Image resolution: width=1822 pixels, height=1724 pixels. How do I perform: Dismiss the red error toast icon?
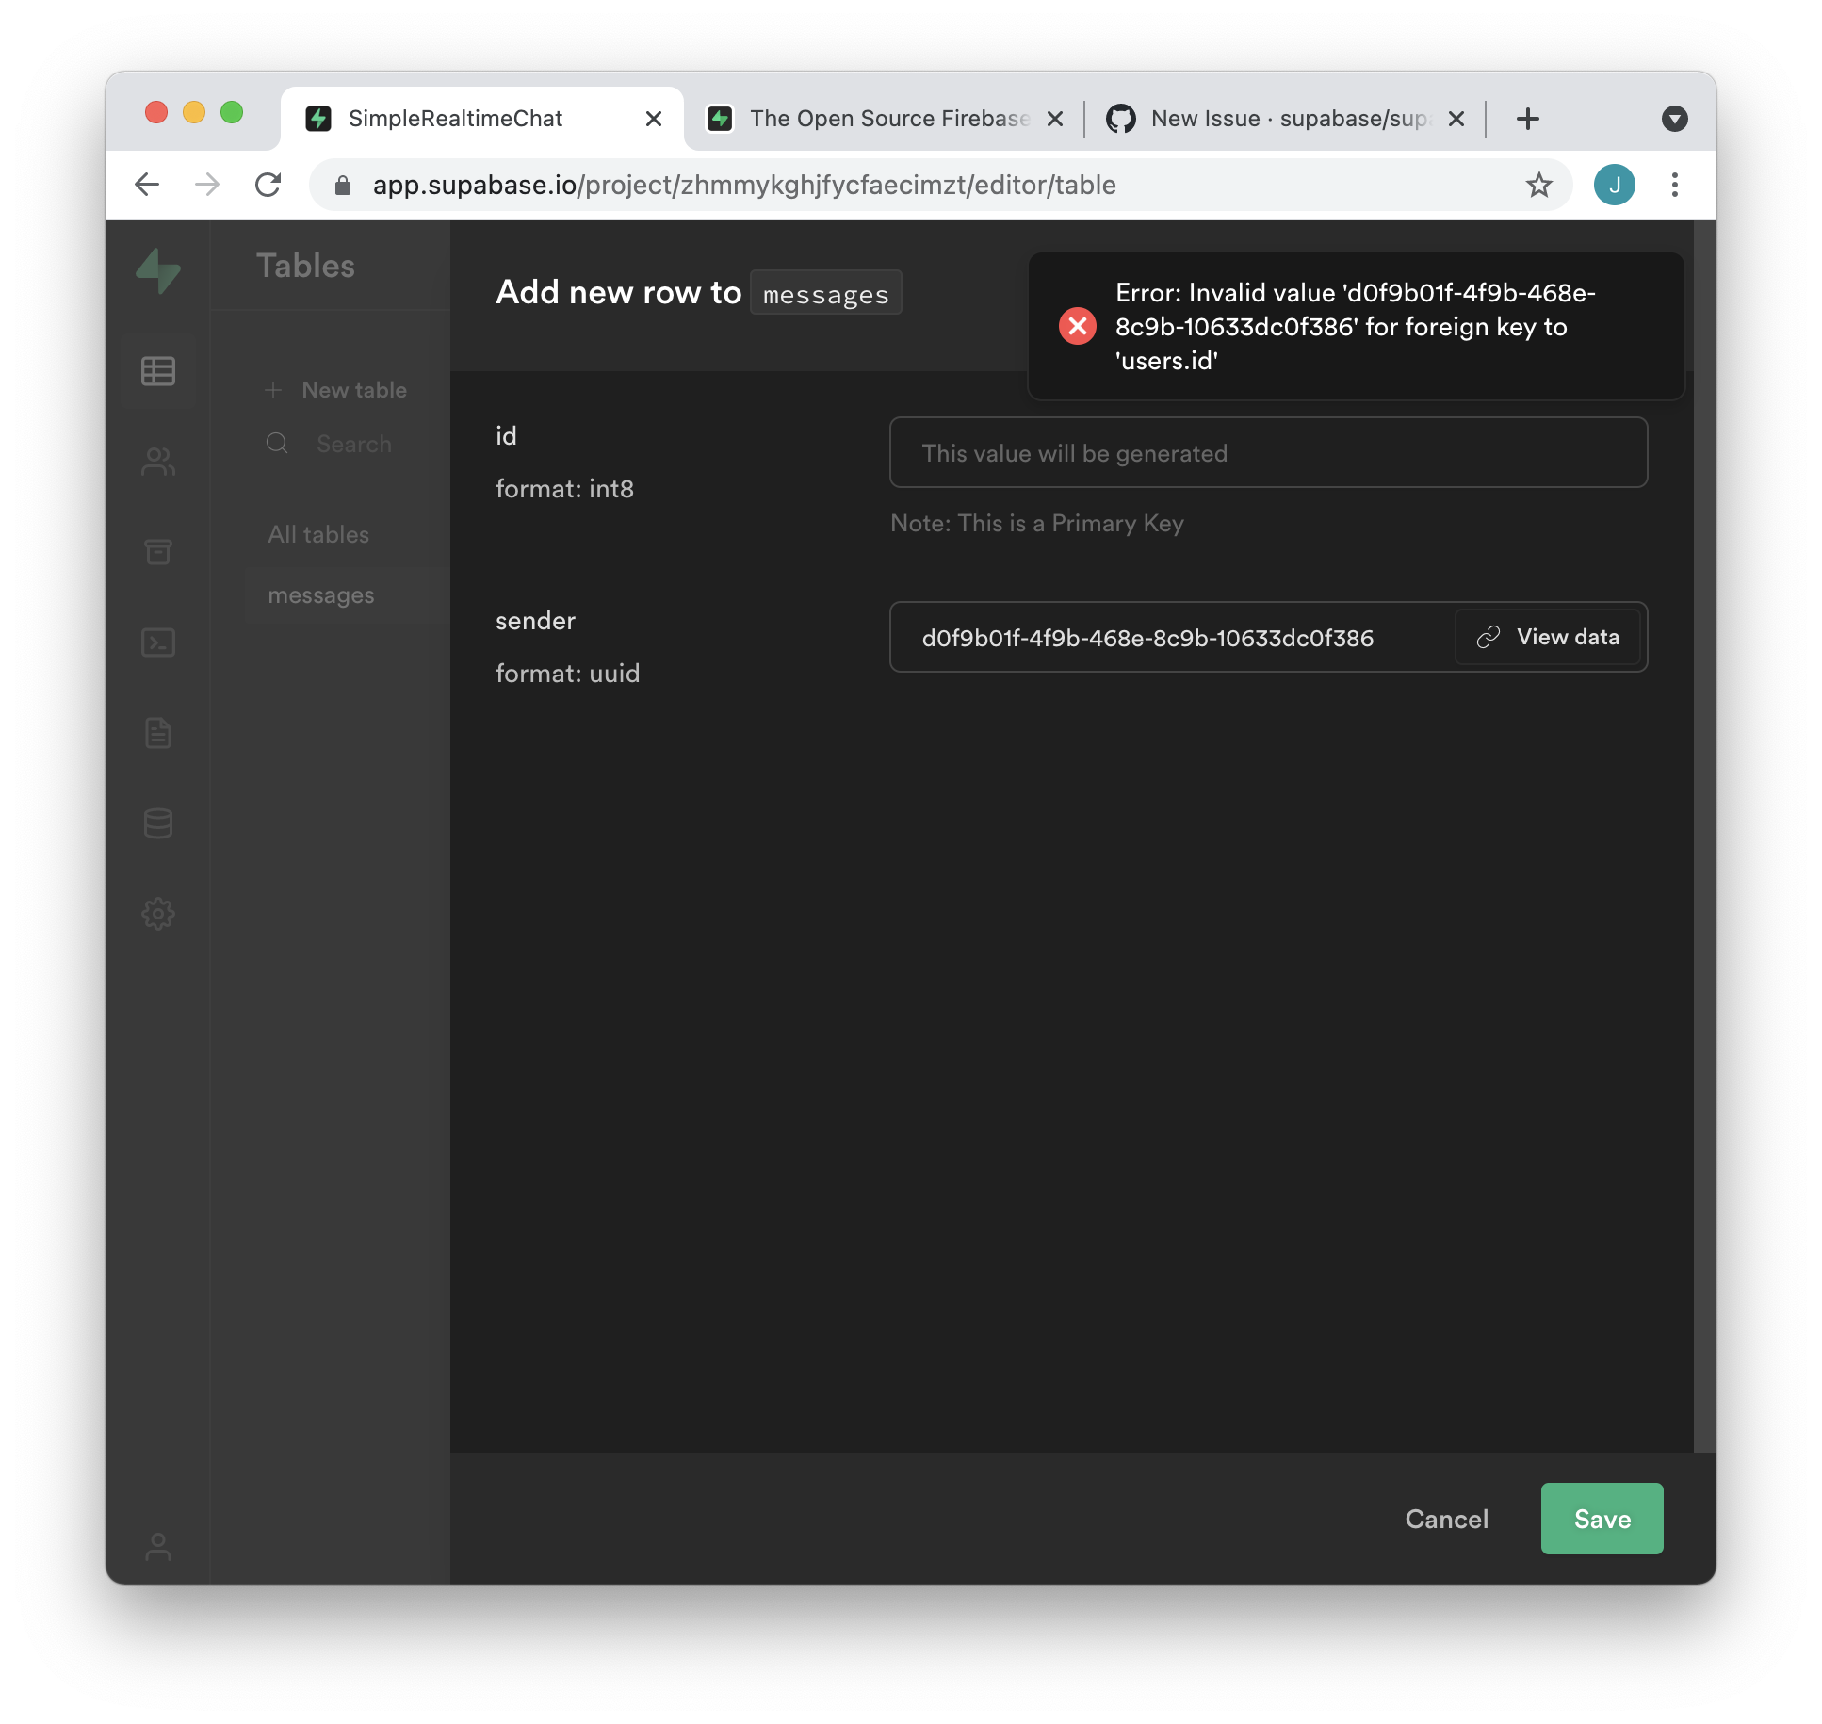pos(1078,326)
